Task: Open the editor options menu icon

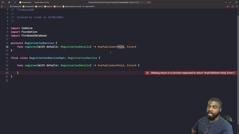Action: tap(233, 7)
